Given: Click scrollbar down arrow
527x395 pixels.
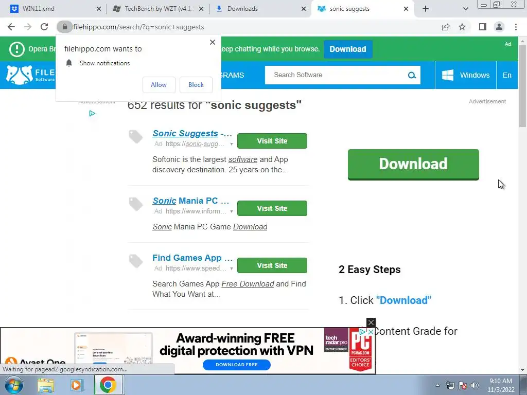Looking at the screenshot, I should [x=522, y=370].
